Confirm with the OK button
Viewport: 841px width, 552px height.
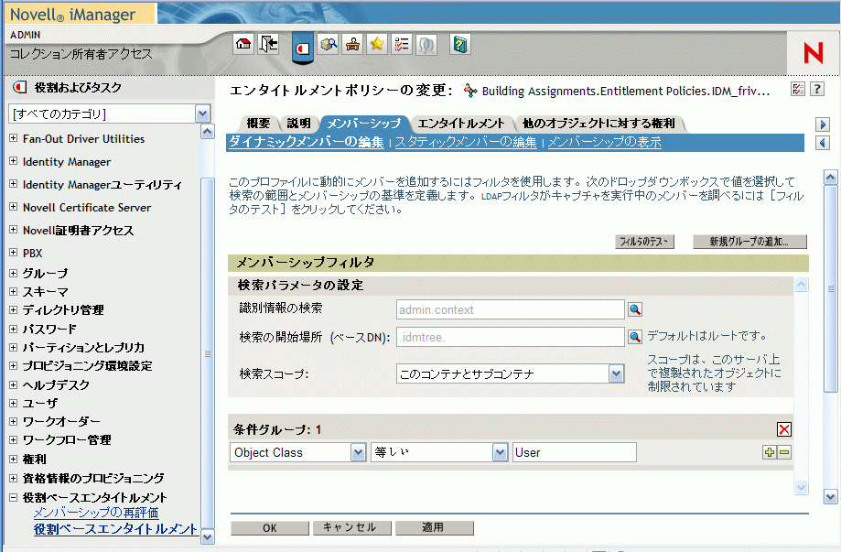270,528
